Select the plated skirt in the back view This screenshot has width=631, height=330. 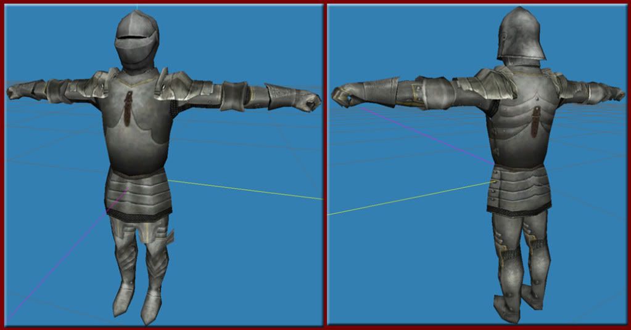click(517, 190)
